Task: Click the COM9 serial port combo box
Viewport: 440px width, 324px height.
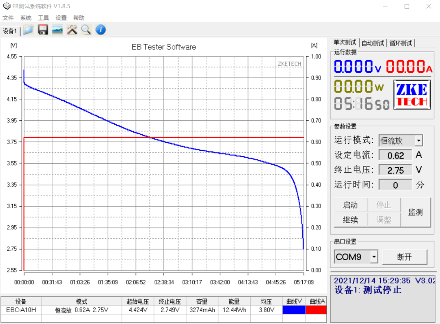Action: [356, 257]
